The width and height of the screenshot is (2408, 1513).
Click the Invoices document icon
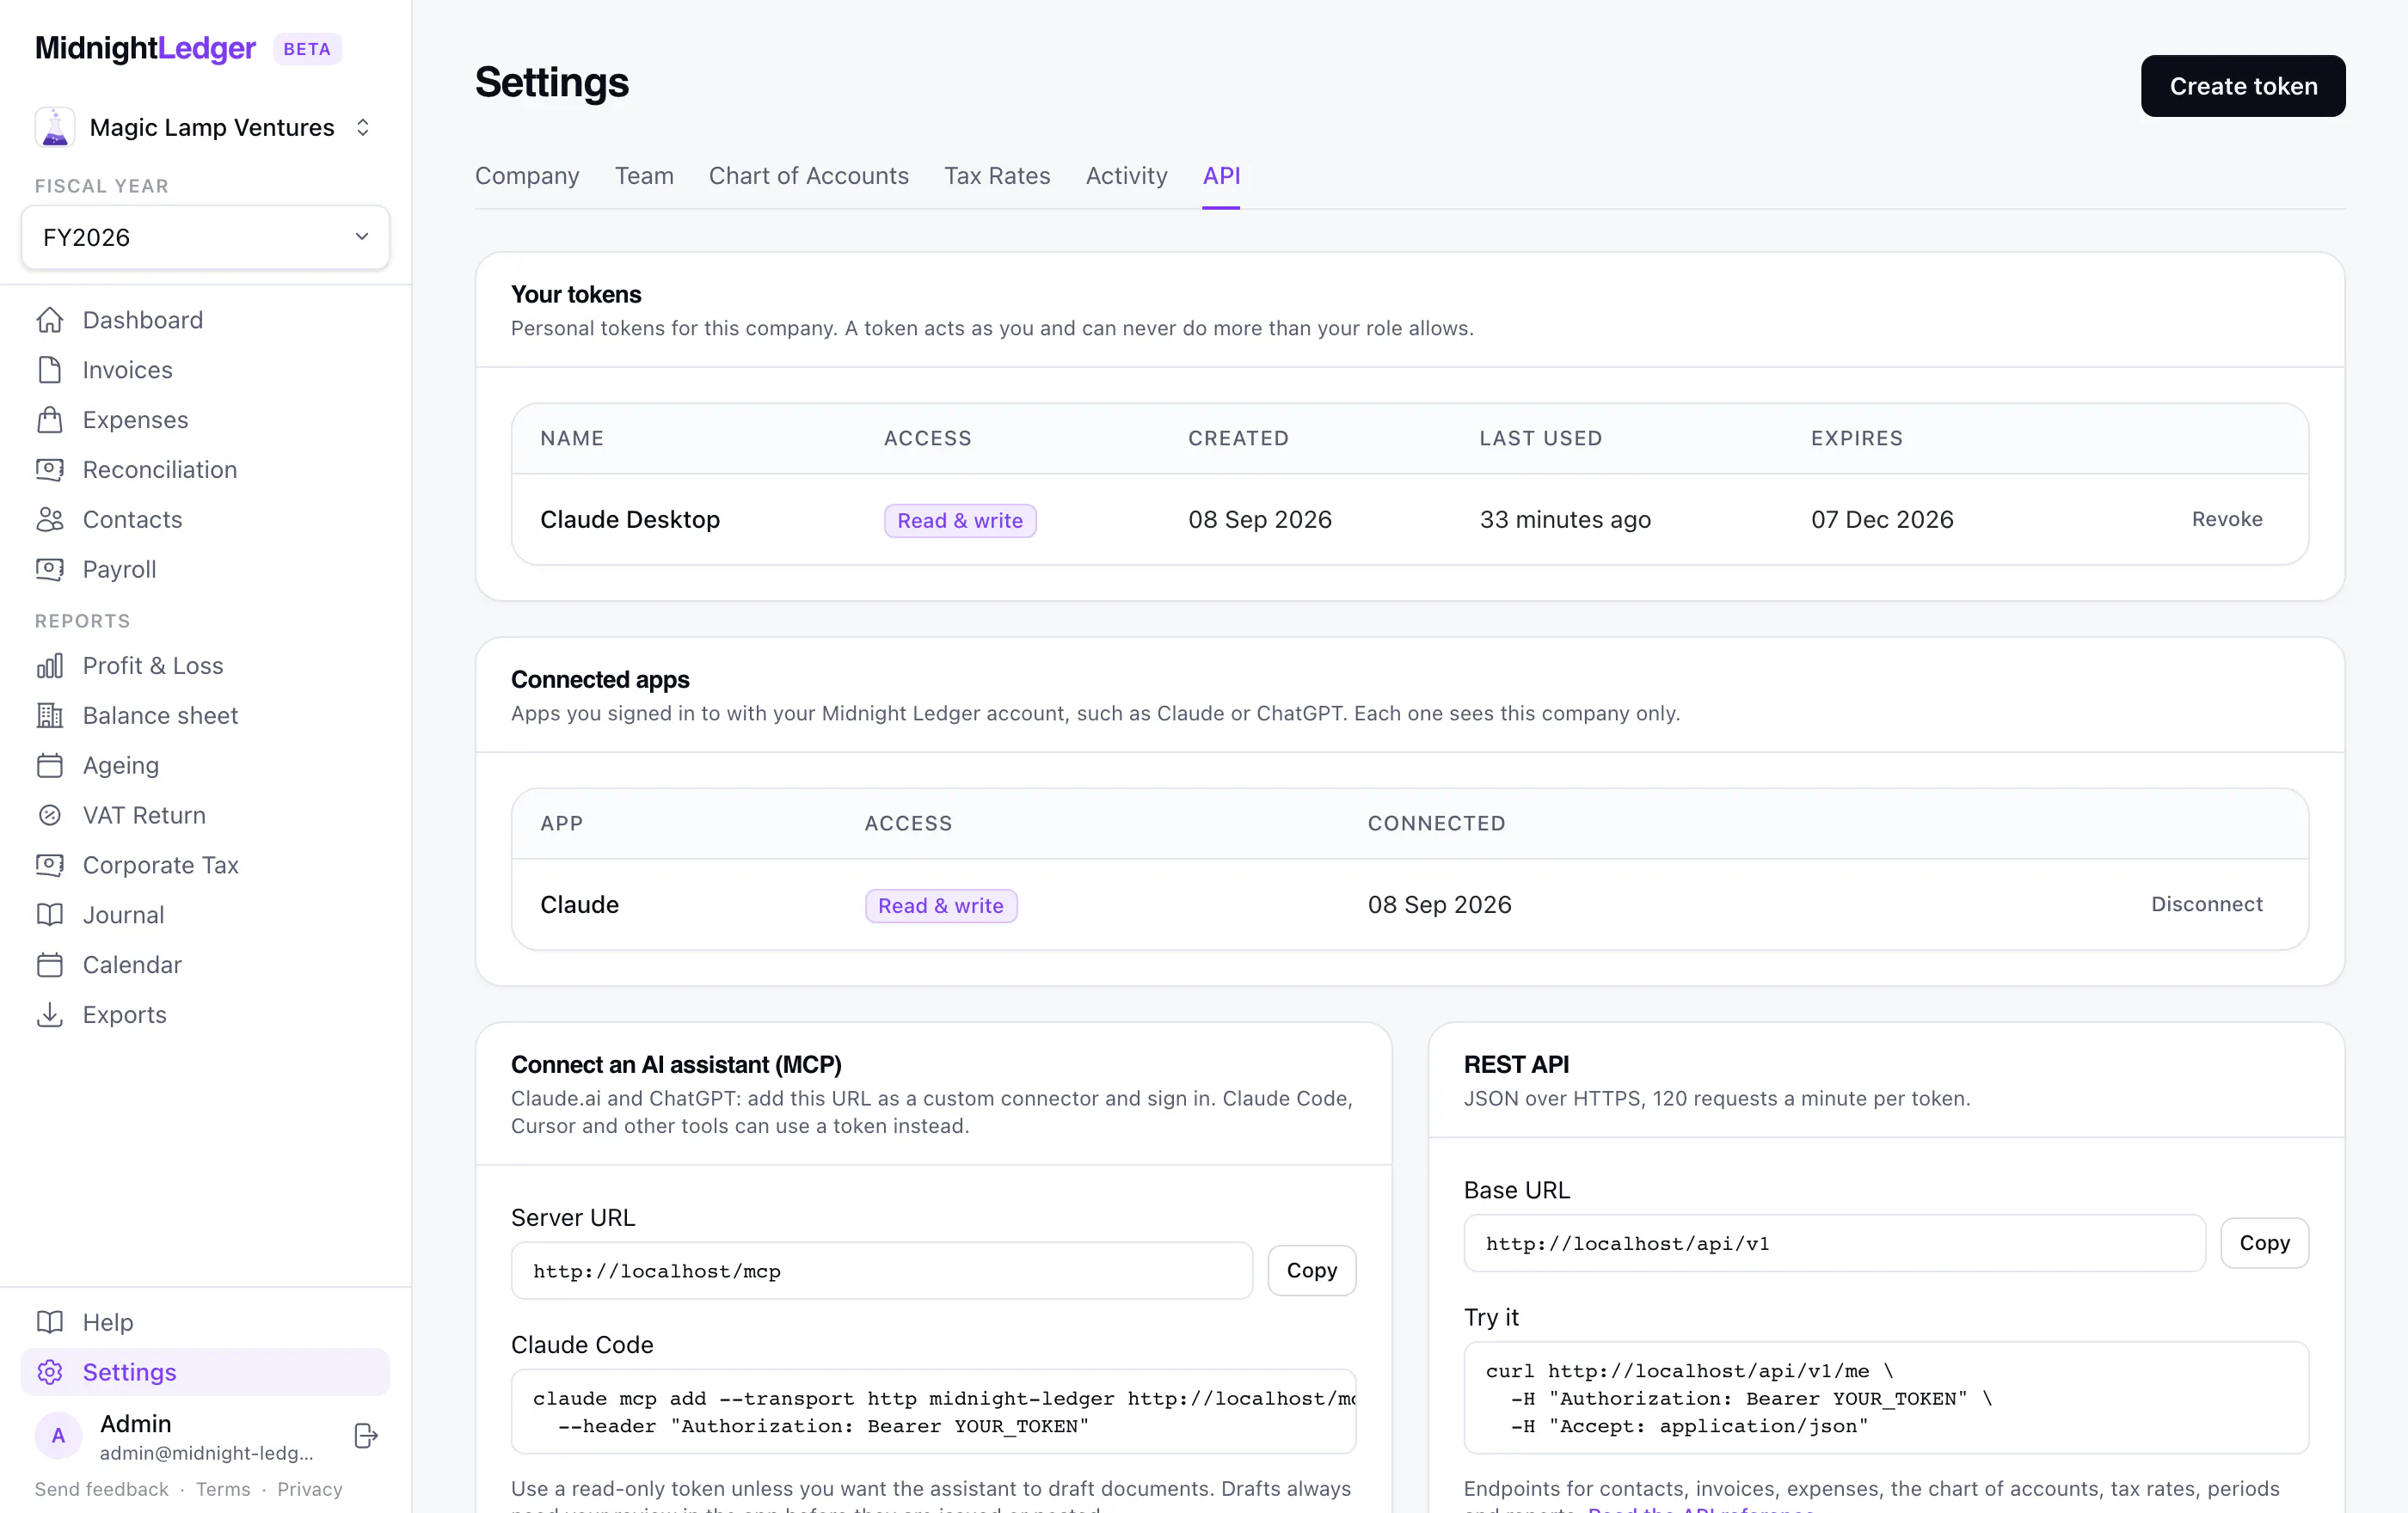(x=50, y=370)
